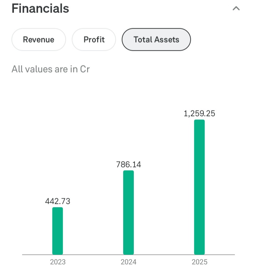Tap the green 2024 bar
Screen dimensions: 257x279
coord(128,212)
